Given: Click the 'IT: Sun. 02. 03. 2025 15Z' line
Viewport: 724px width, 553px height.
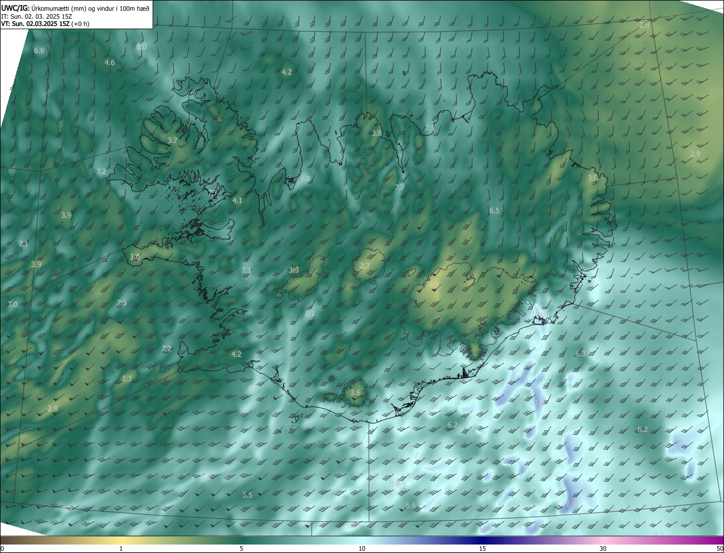Looking at the screenshot, I should (36, 16).
